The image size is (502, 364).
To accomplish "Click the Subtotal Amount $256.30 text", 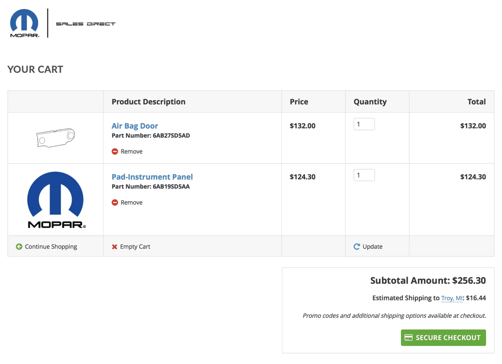I will 428,280.
